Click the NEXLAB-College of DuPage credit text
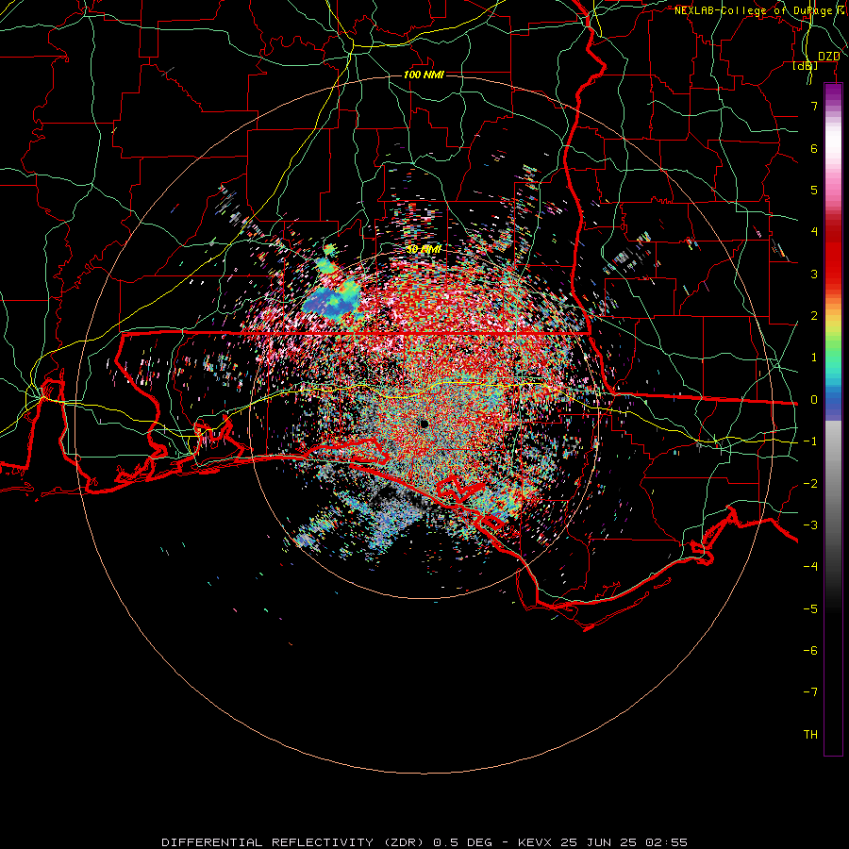The width and height of the screenshot is (849, 849). pos(759,10)
